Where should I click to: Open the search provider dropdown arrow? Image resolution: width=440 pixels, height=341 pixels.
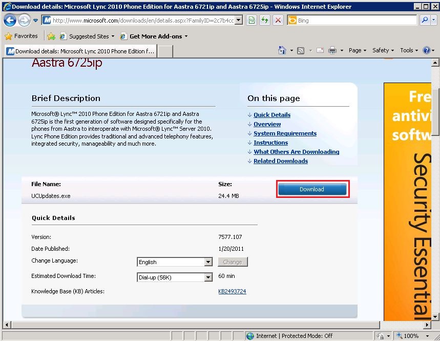tap(433, 20)
